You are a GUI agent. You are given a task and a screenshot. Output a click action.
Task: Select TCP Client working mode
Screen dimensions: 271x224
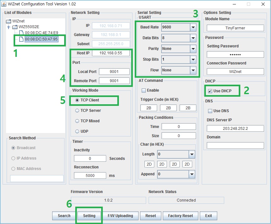(x=77, y=100)
